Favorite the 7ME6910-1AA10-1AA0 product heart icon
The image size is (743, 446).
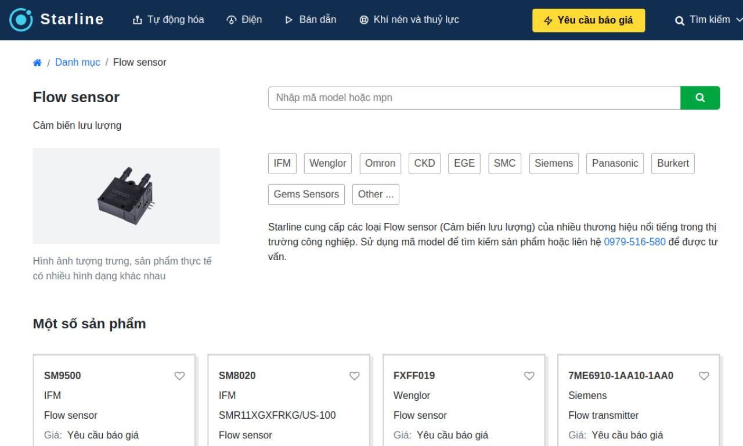[704, 376]
